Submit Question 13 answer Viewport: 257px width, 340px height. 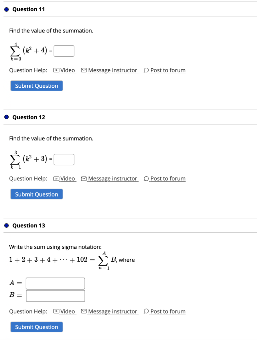[x=37, y=327]
